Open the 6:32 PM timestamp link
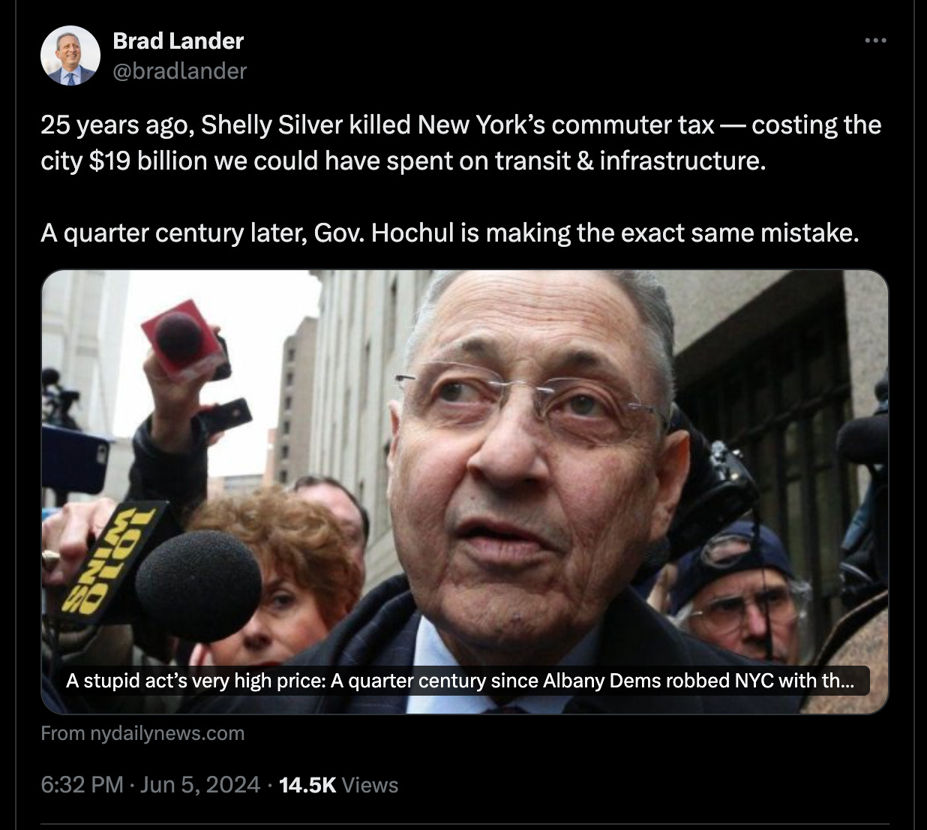Image resolution: width=927 pixels, height=830 pixels. click(82, 785)
